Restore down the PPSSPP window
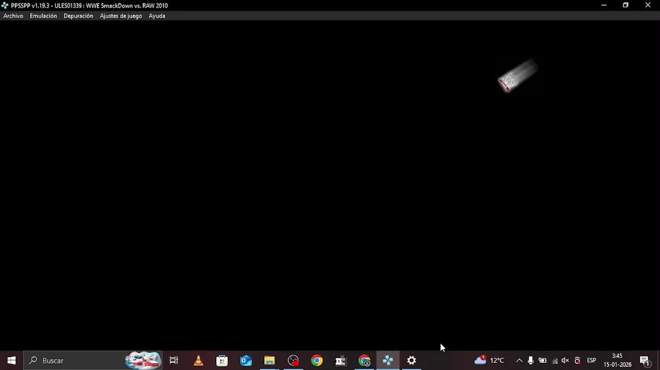 click(x=626, y=5)
